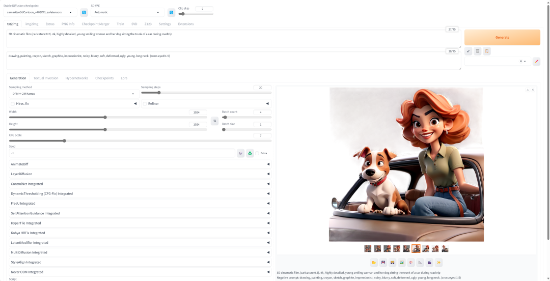Expand the FreeU Integrated panel
The image size is (550, 281).
coord(141,204)
